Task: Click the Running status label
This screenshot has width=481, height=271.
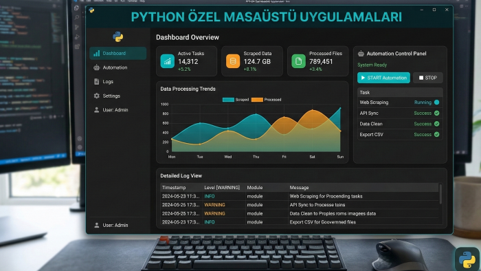Action: [x=423, y=102]
